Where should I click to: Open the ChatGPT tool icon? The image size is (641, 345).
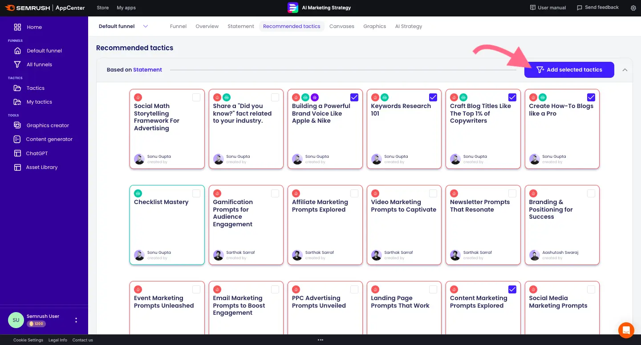pyautogui.click(x=17, y=153)
